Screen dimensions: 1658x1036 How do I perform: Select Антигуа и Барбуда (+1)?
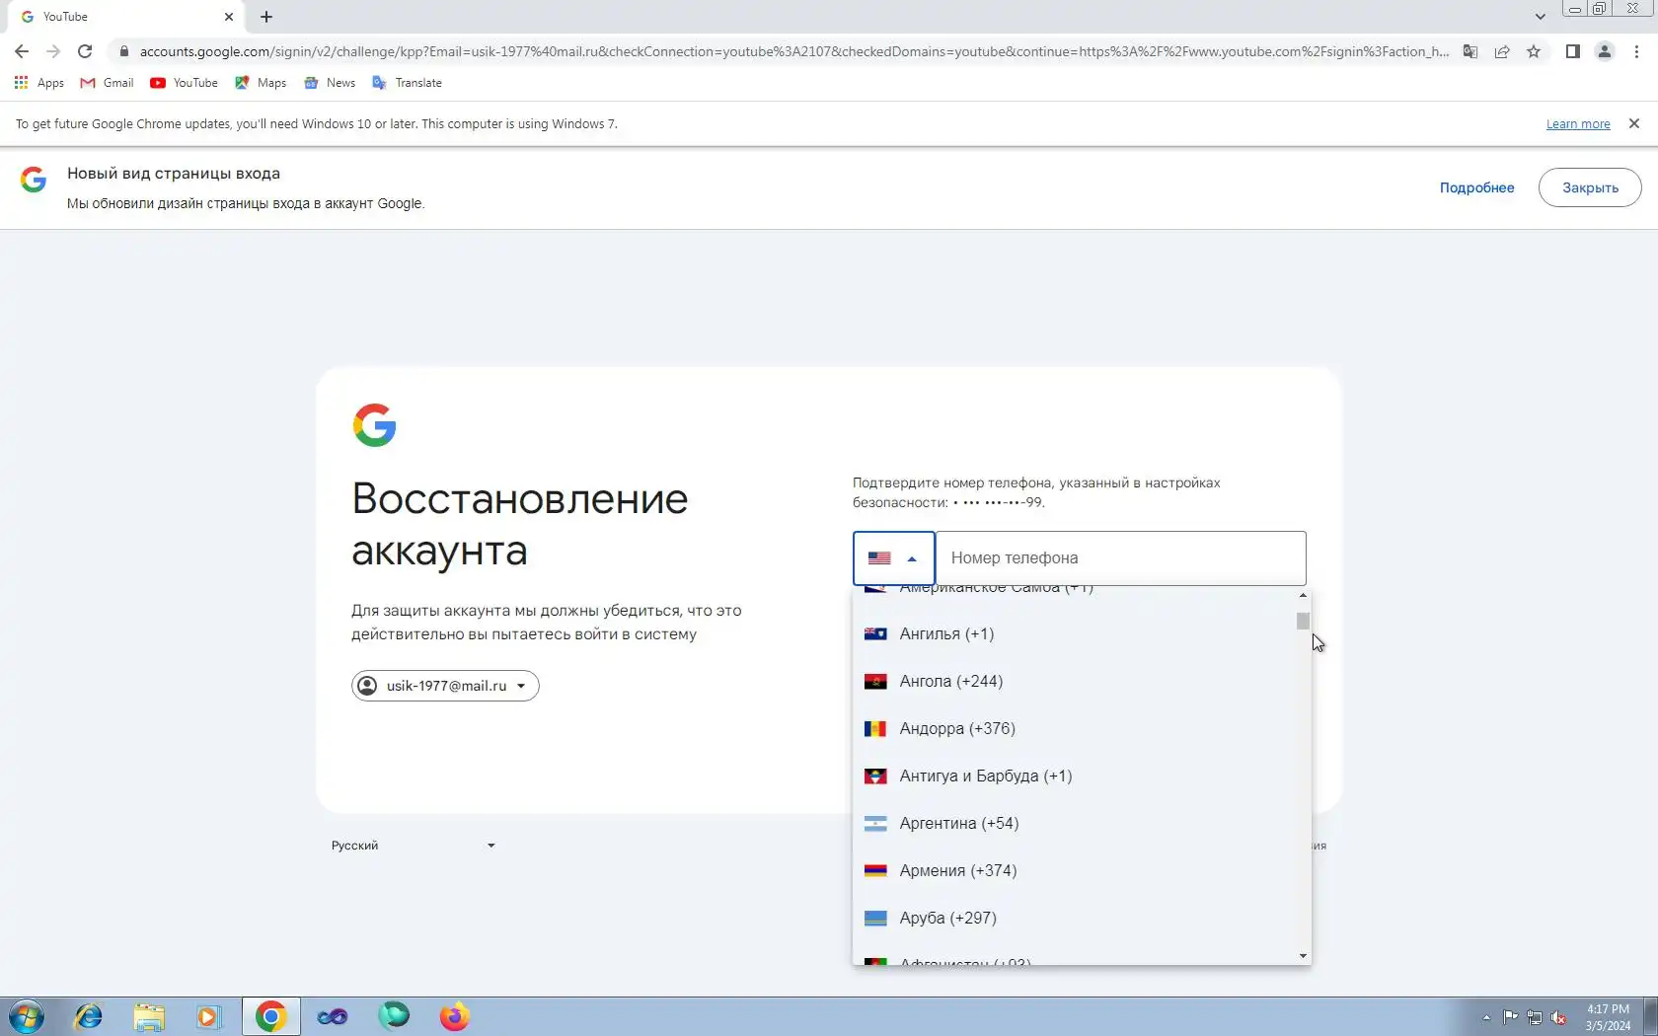(1076, 776)
